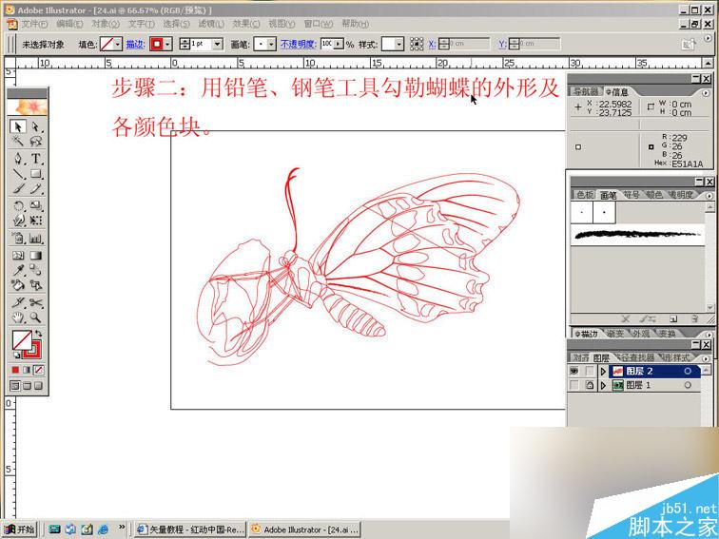Select the Scale tool

click(36, 205)
